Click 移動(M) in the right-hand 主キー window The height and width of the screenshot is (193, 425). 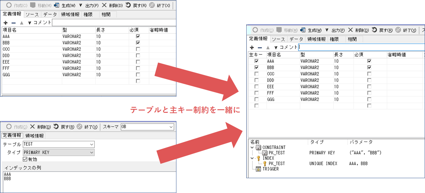287,30
